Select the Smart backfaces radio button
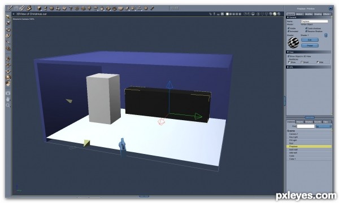The image size is (339, 203). [302, 62]
